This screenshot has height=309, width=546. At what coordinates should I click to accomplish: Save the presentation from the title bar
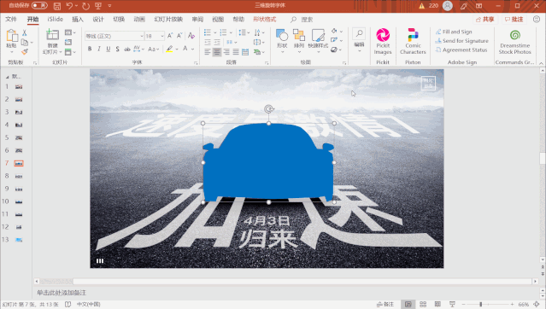(x=57, y=6)
